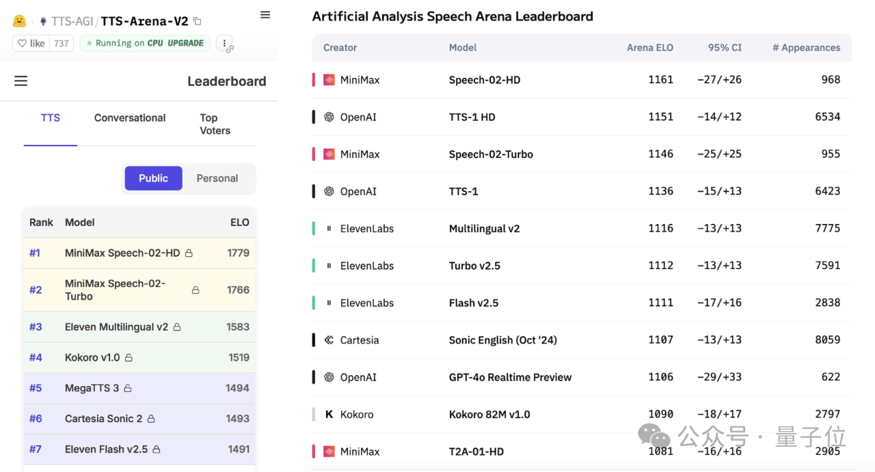
Task: Open the sidebar menu beside Leaderboard
Action: [21, 81]
